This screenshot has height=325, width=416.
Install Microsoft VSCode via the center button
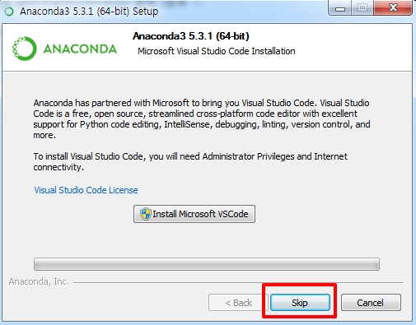[194, 214]
